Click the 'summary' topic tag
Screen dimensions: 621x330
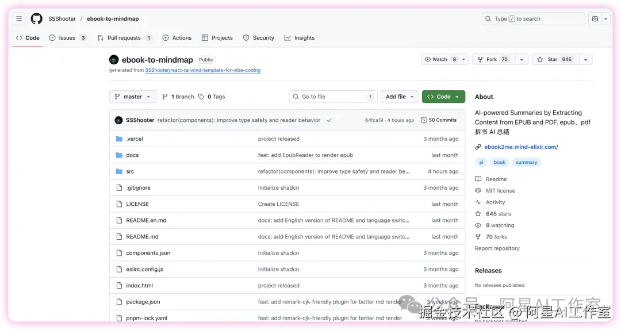526,163
